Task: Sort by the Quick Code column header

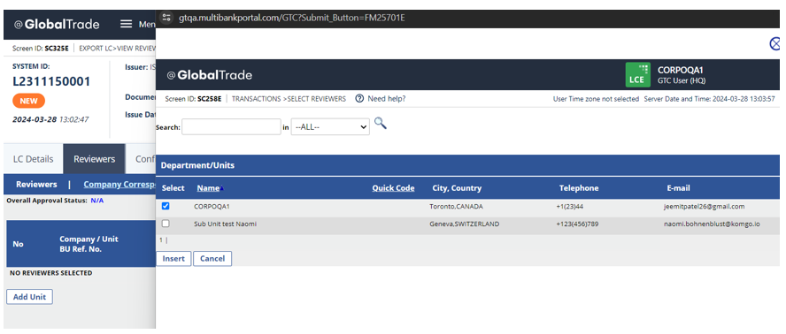Action: pyautogui.click(x=394, y=188)
